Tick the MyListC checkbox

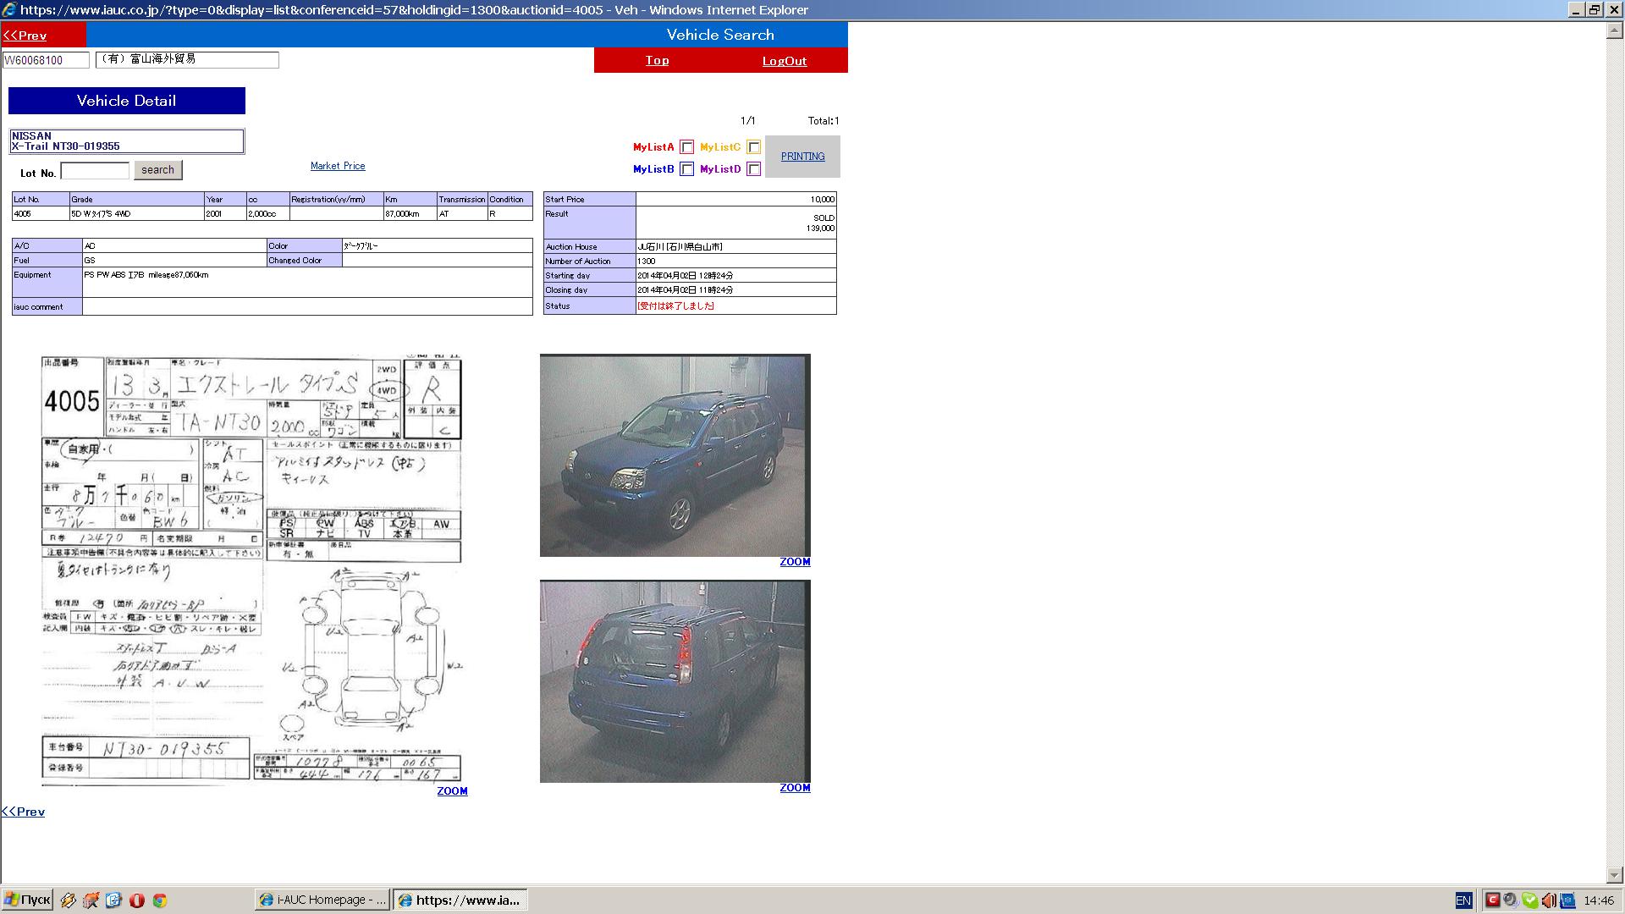point(753,147)
